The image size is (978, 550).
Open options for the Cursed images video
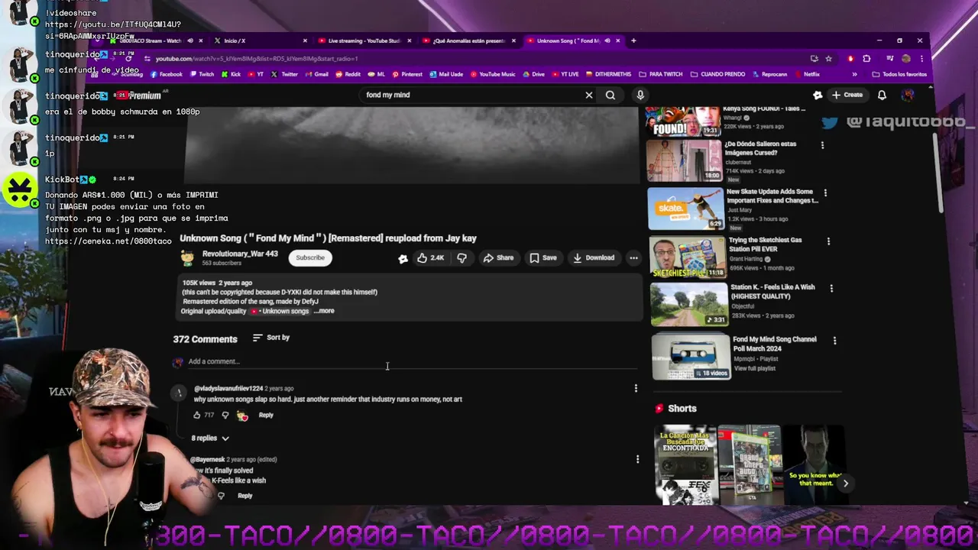click(822, 145)
